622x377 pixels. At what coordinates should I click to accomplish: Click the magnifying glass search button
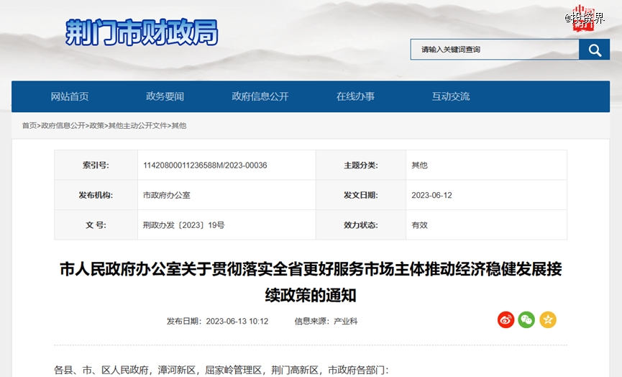(x=594, y=50)
